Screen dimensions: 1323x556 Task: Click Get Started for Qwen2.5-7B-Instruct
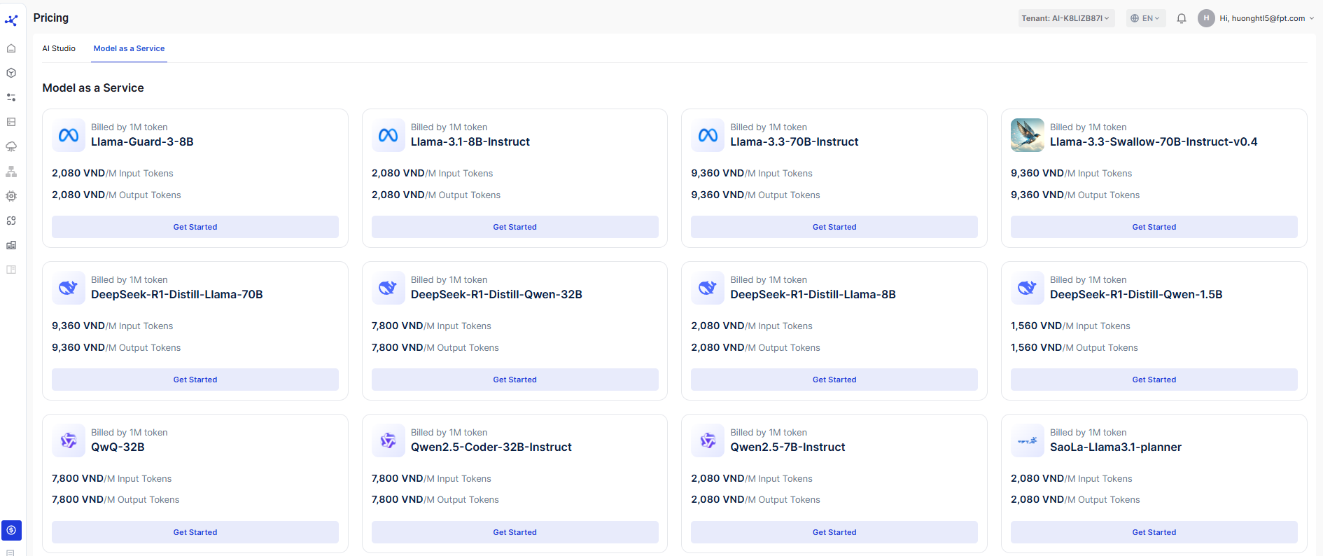(834, 532)
